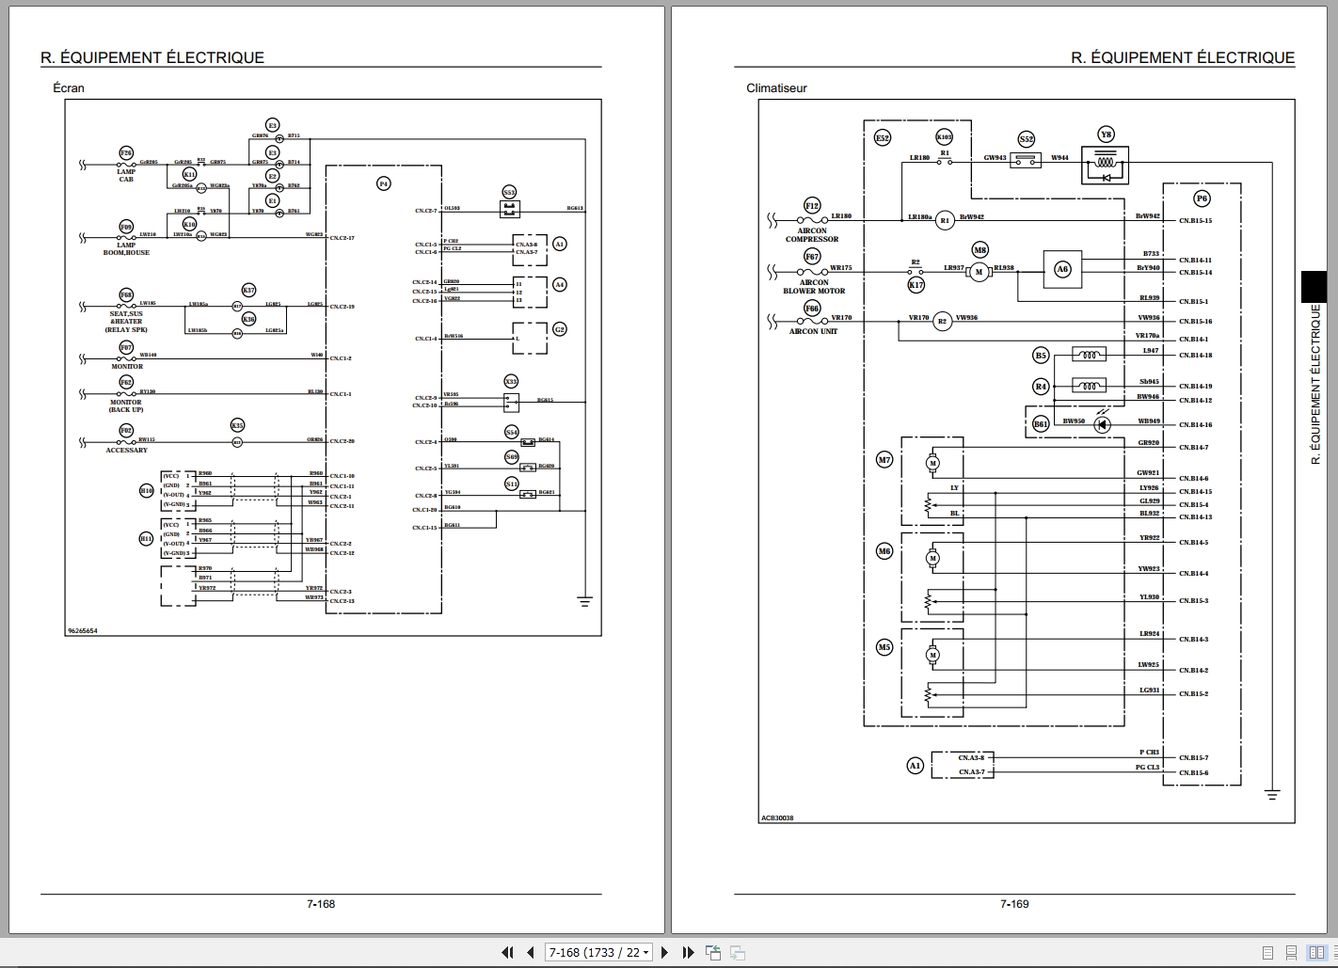This screenshot has height=968, width=1338.
Task: Click the 'AIRCON COMPRESSOR' label
Action: click(x=812, y=234)
